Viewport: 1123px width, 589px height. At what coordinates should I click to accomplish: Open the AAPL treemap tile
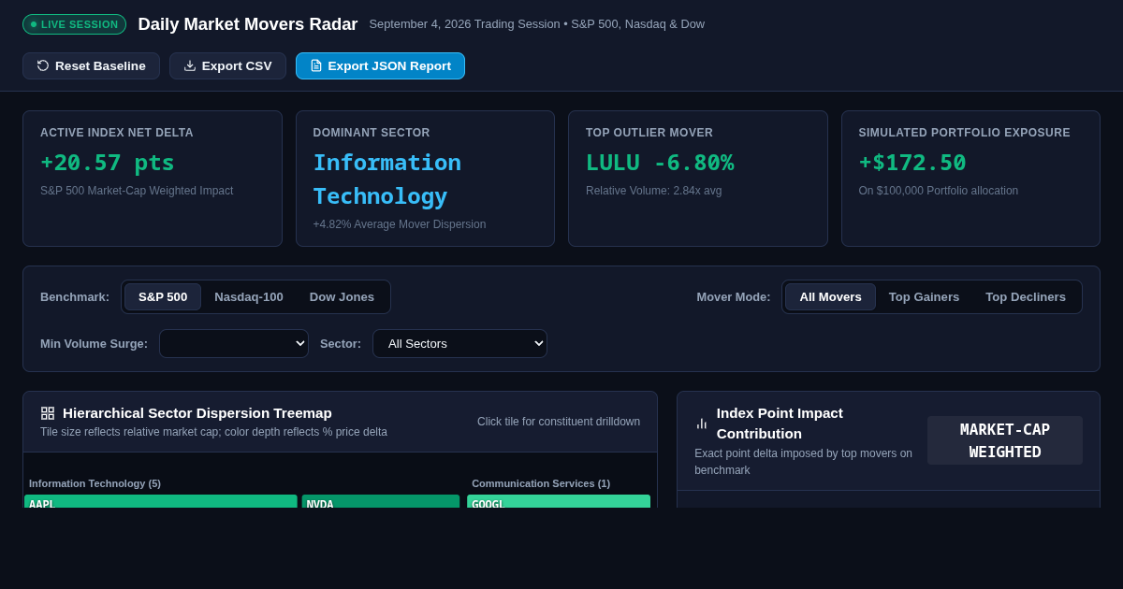[x=160, y=501]
